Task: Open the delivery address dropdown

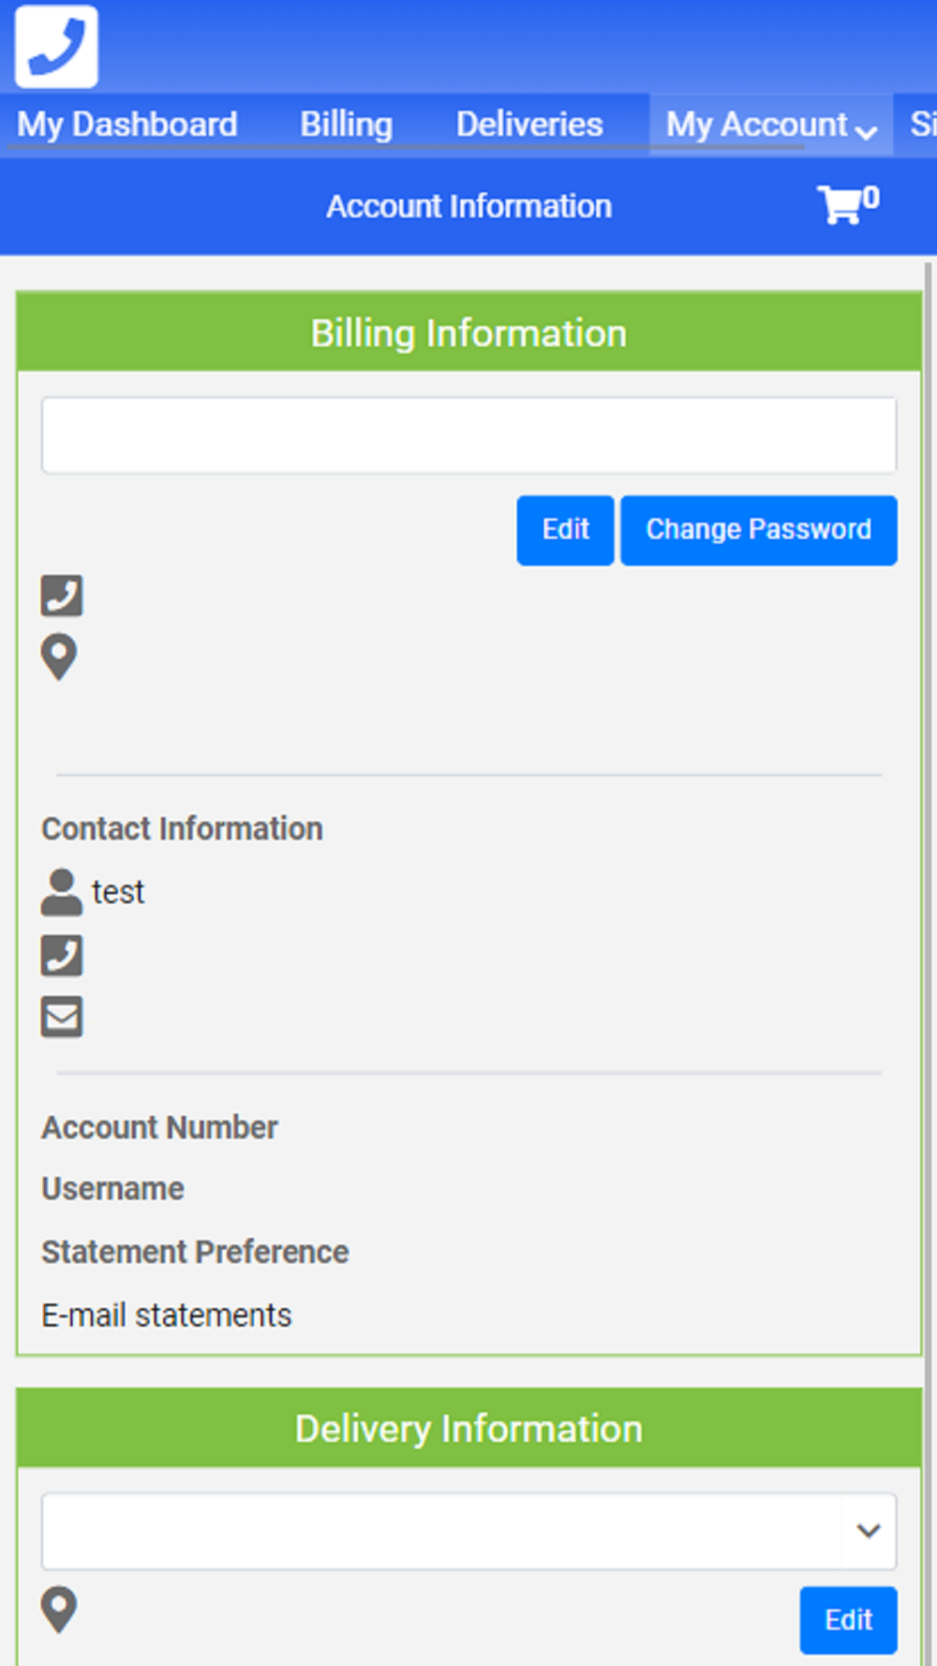Action: tap(440, 1531)
